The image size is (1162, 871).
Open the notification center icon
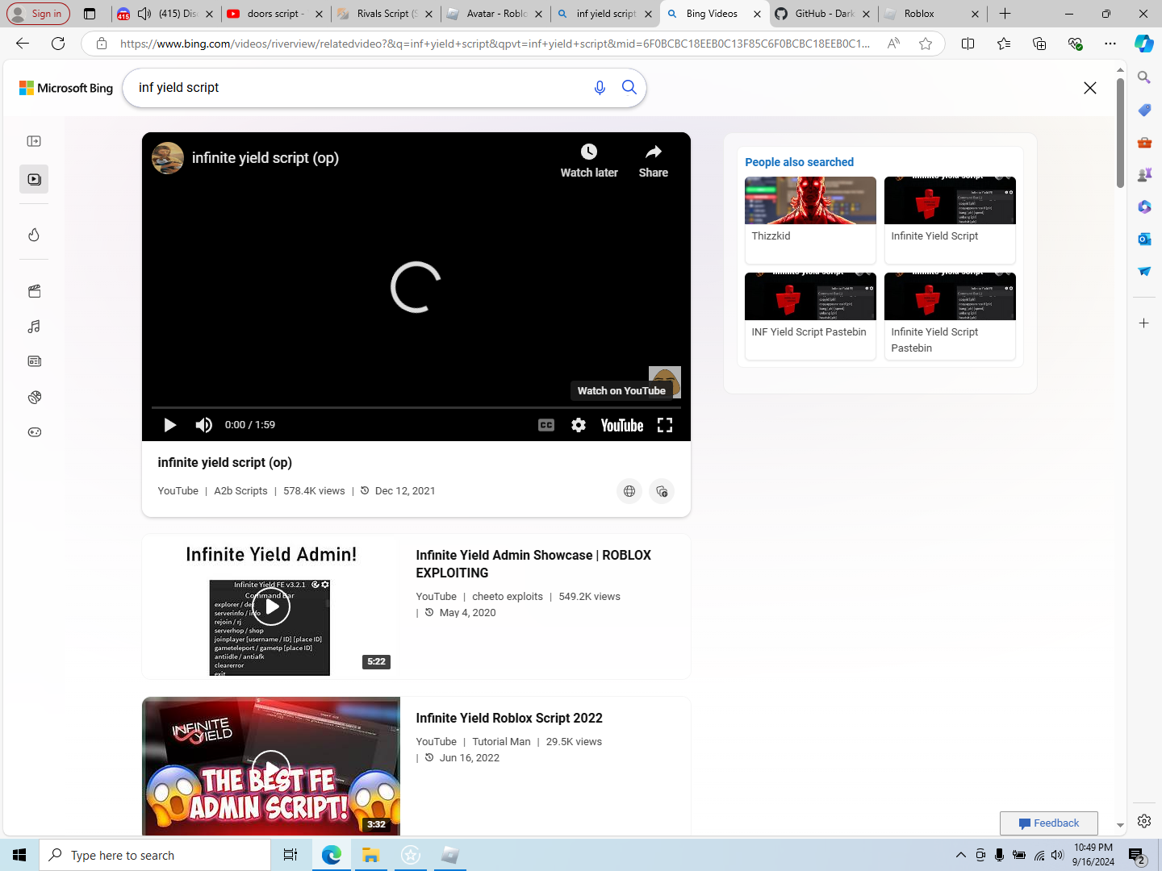(x=1138, y=855)
